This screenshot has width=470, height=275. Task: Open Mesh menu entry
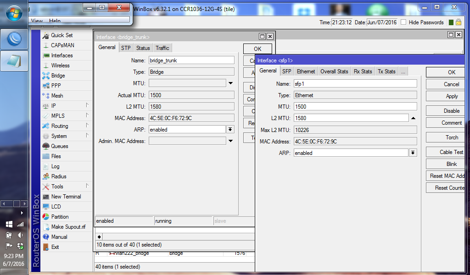pos(66,96)
